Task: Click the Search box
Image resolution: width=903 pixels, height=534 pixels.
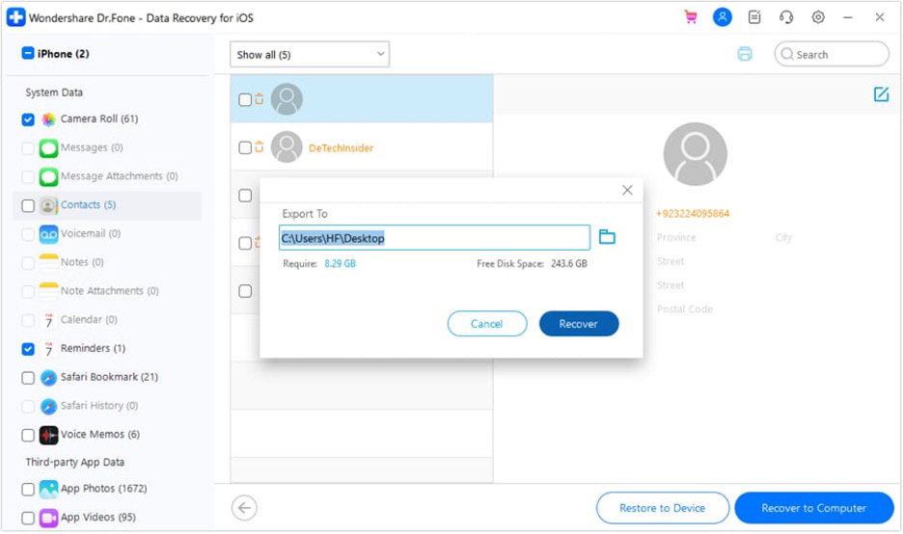Action: (832, 54)
